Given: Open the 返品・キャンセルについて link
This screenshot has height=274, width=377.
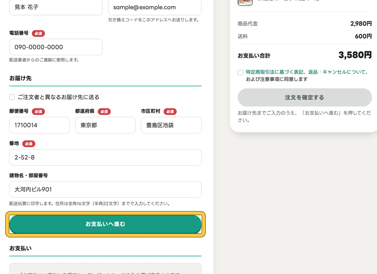Looking at the screenshot, I should [x=337, y=72].
